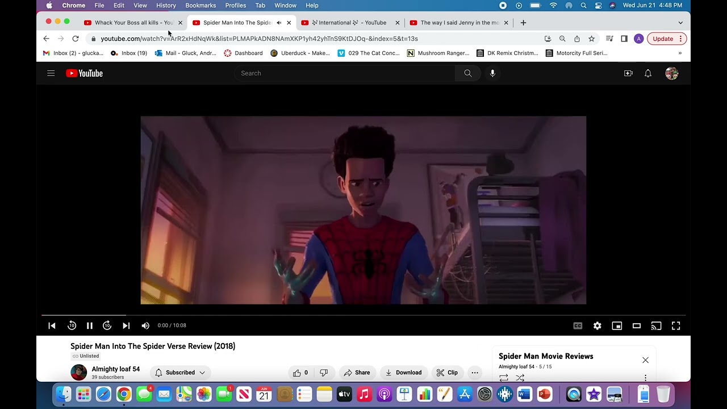Go back in Chrome
This screenshot has width=727, height=409.
click(x=47, y=39)
